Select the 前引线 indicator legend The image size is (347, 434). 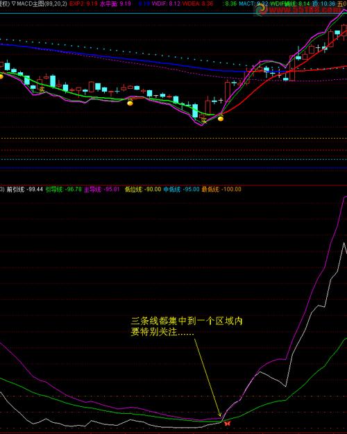[25, 190]
